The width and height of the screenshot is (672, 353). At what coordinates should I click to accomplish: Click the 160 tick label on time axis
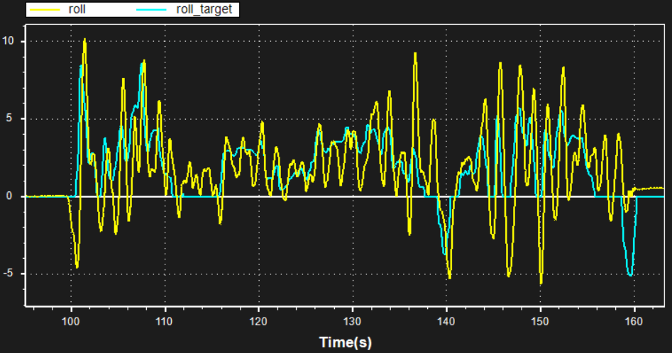(x=634, y=321)
